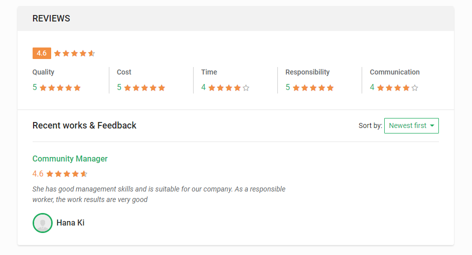Click the Responsibility category label
This screenshot has height=255, width=472.
(x=307, y=72)
